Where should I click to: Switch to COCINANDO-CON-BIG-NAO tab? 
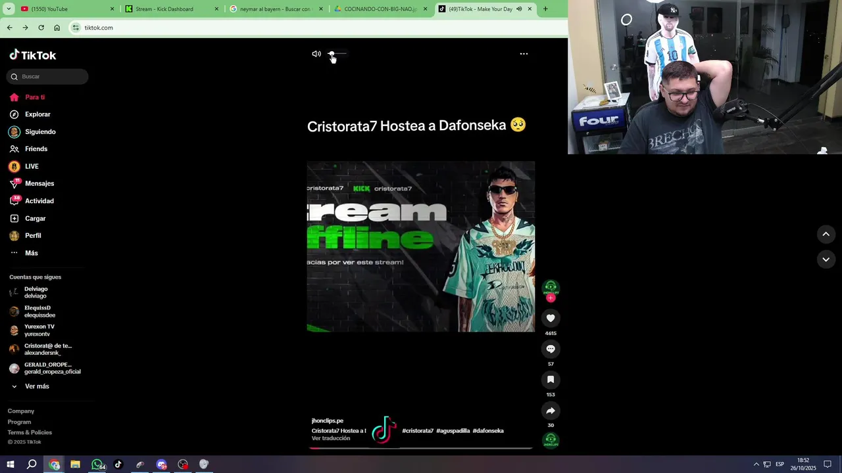click(382, 9)
